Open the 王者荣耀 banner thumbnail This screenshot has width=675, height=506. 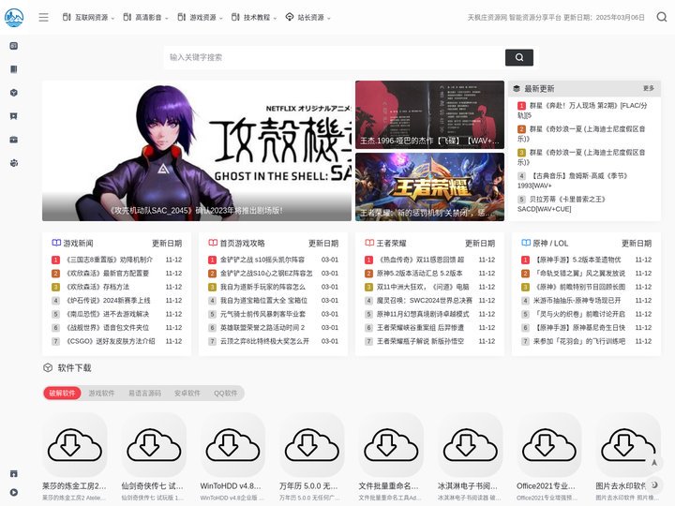(429, 187)
